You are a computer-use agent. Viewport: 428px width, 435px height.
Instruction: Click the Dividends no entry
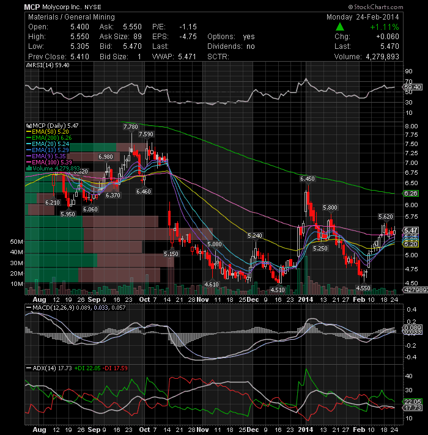pyautogui.click(x=231, y=46)
